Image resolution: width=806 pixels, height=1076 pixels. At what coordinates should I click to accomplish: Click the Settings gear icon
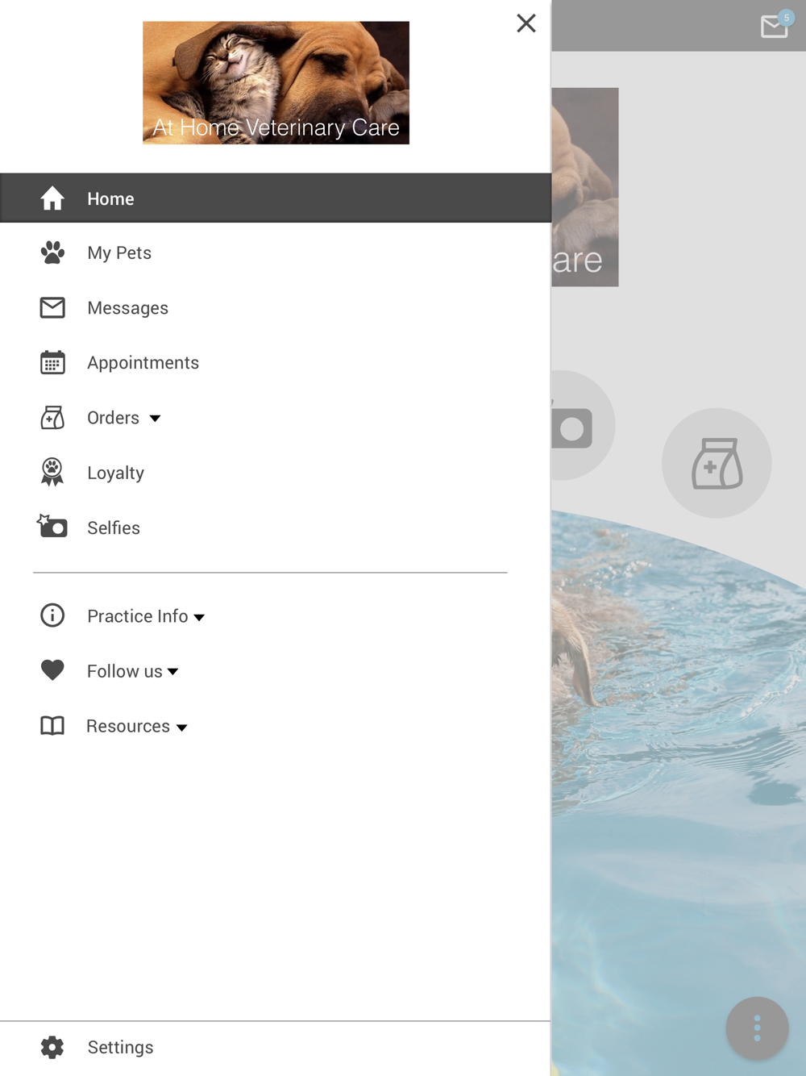coord(52,1047)
